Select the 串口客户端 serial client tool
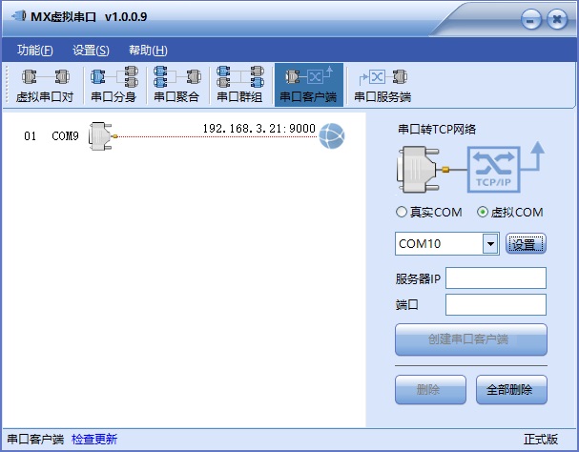Viewport: 579px width, 452px height. pyautogui.click(x=309, y=85)
